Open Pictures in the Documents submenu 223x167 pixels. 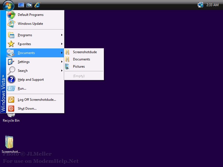84,67
